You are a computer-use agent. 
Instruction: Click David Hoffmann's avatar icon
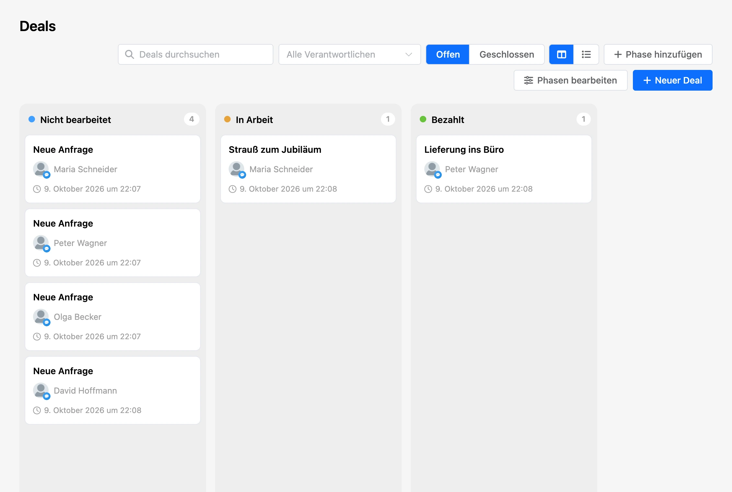click(x=41, y=391)
